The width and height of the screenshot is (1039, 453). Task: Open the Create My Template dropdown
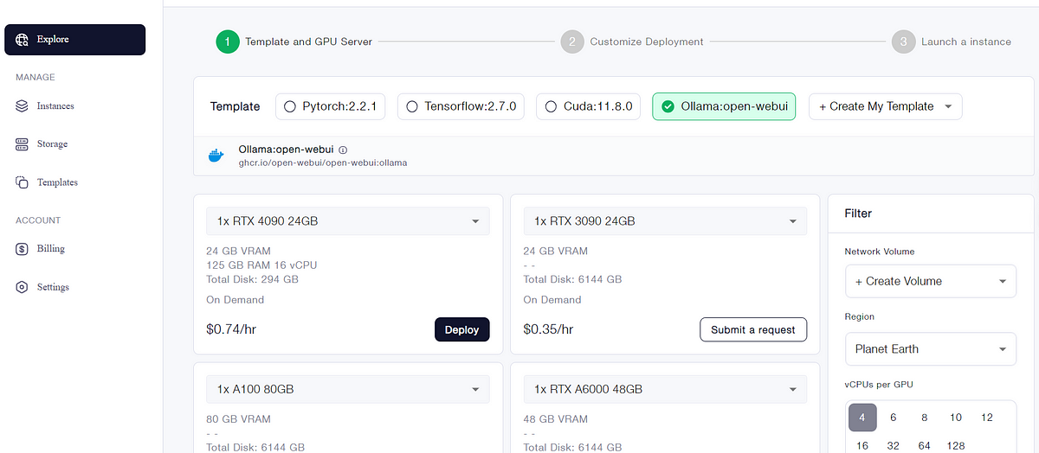(885, 106)
